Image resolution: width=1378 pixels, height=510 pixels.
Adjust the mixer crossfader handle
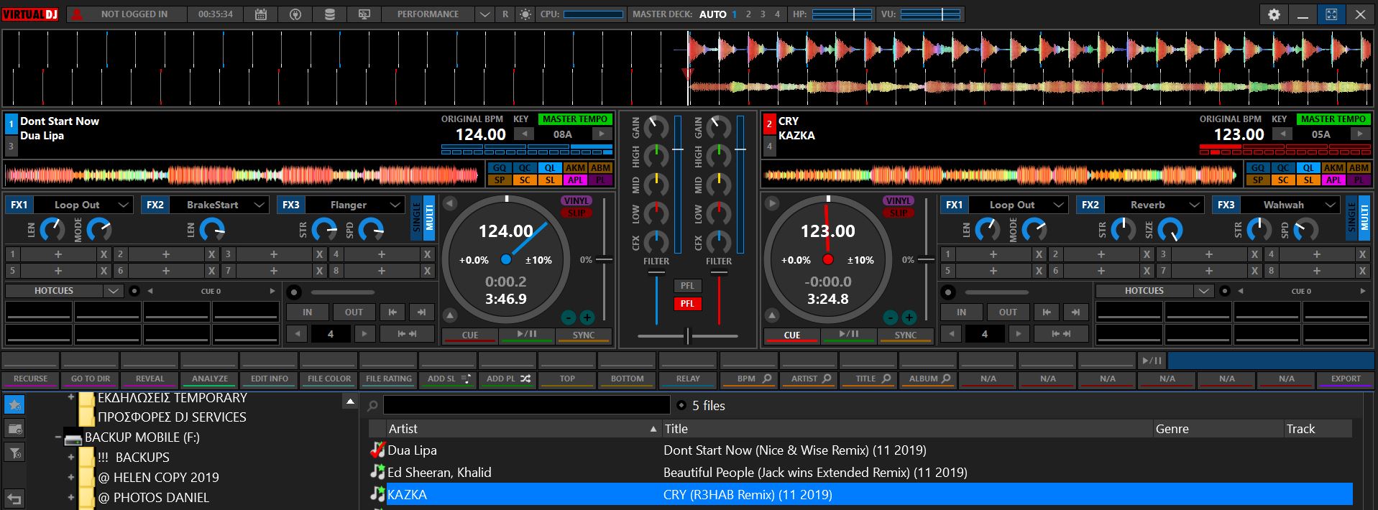[688, 335]
